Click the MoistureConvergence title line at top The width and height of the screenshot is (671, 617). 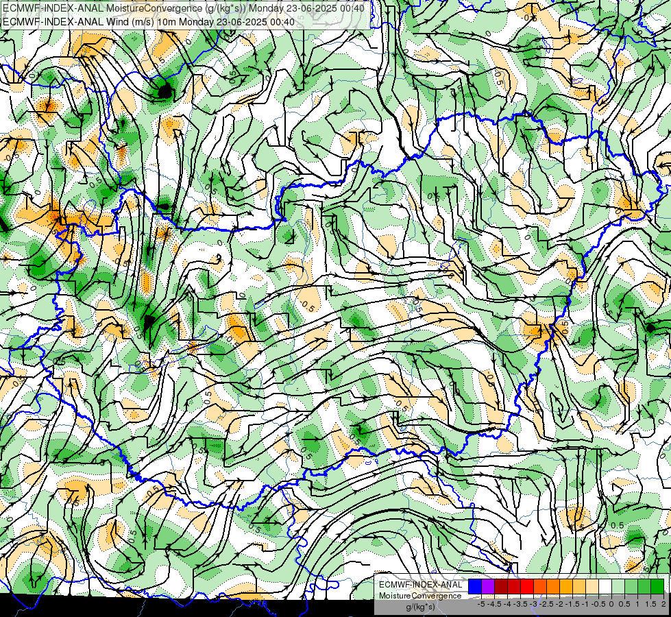pos(184,8)
